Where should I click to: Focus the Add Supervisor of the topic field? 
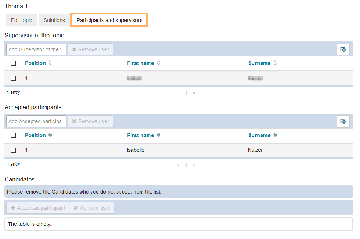tap(36, 49)
